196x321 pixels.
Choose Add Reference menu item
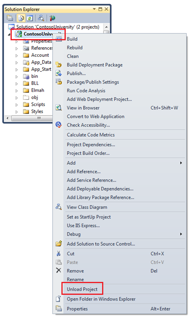84,171
